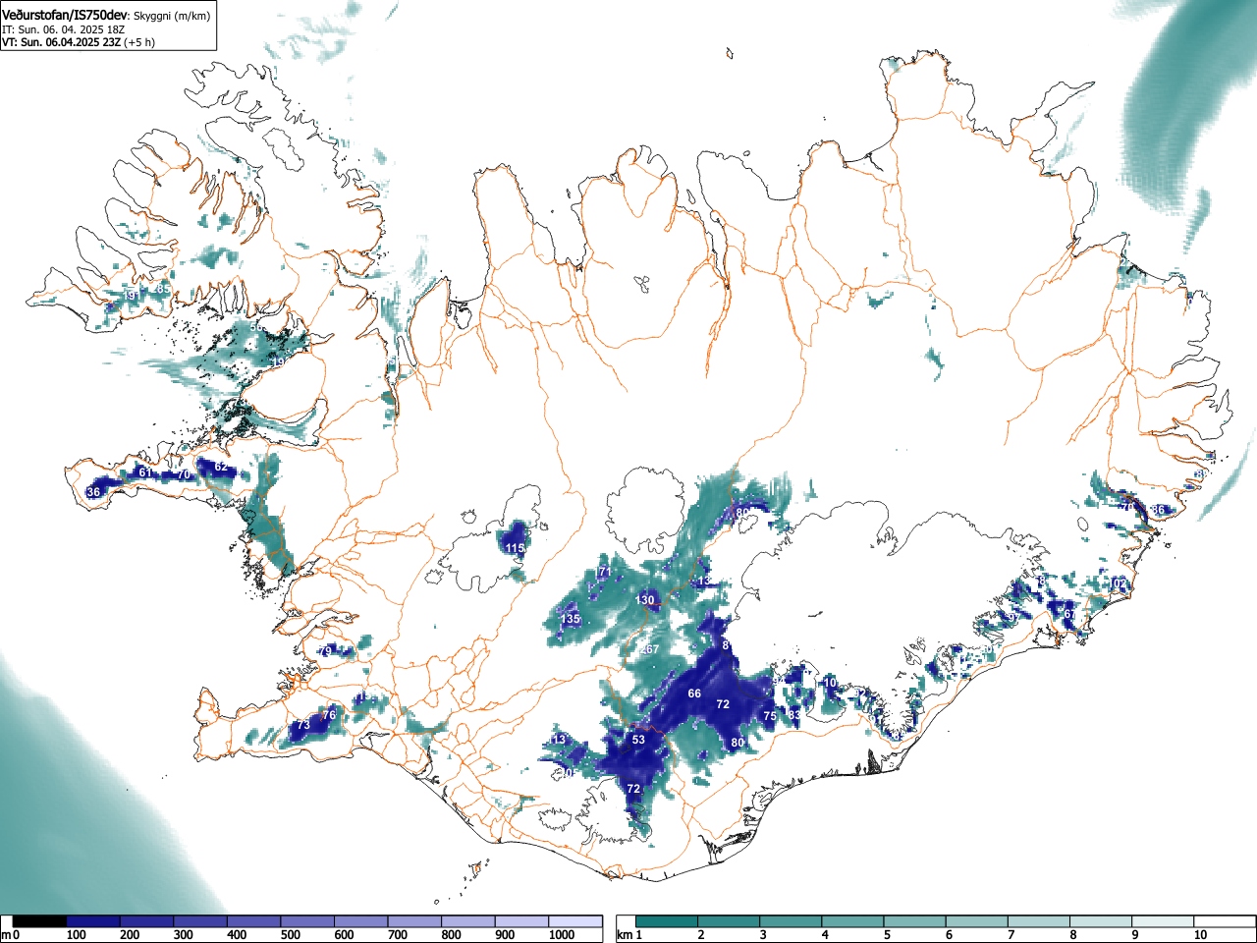
Task: Click the 62 value on the western peninsula
Action: tap(221, 468)
